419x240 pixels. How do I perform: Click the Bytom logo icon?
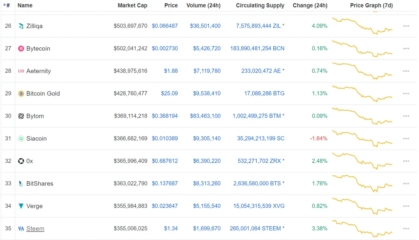tap(21, 116)
